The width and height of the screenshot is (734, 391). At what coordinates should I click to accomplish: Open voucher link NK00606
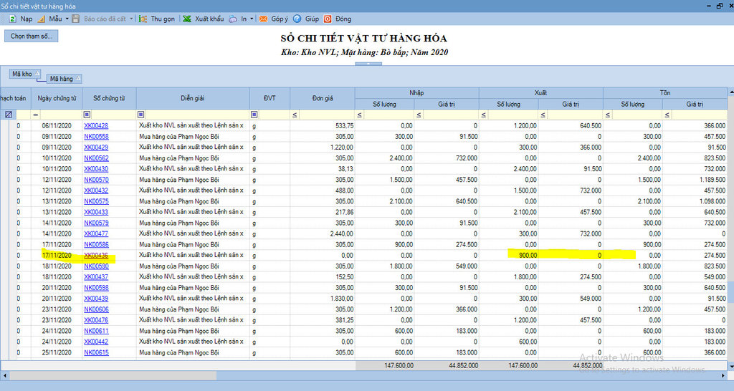tap(96, 309)
